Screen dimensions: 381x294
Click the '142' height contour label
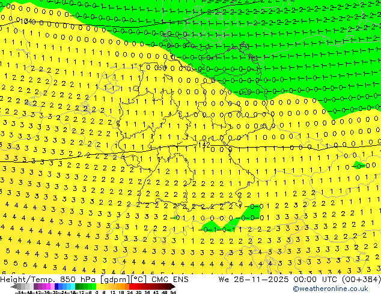[204, 145]
